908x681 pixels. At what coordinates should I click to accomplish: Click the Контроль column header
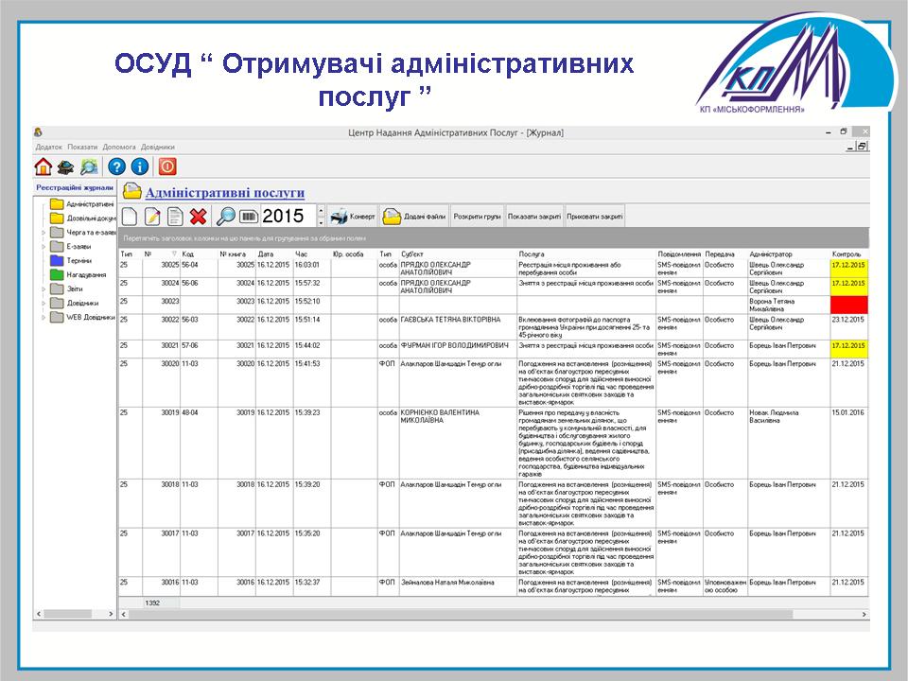(847, 253)
